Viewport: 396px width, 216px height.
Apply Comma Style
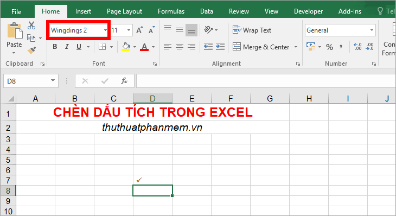(x=341, y=47)
